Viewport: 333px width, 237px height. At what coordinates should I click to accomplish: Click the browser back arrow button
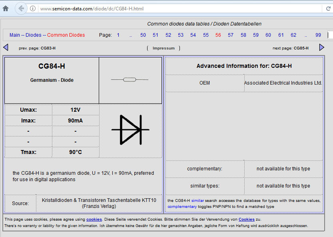21,8
